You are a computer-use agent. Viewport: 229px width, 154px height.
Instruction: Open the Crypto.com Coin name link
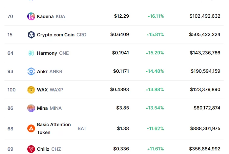pyautogui.click(x=56, y=35)
